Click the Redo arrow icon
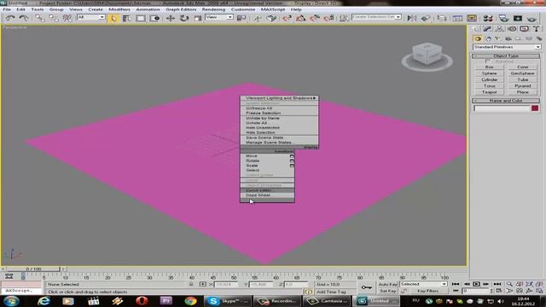546x307 pixels. pos(24,18)
